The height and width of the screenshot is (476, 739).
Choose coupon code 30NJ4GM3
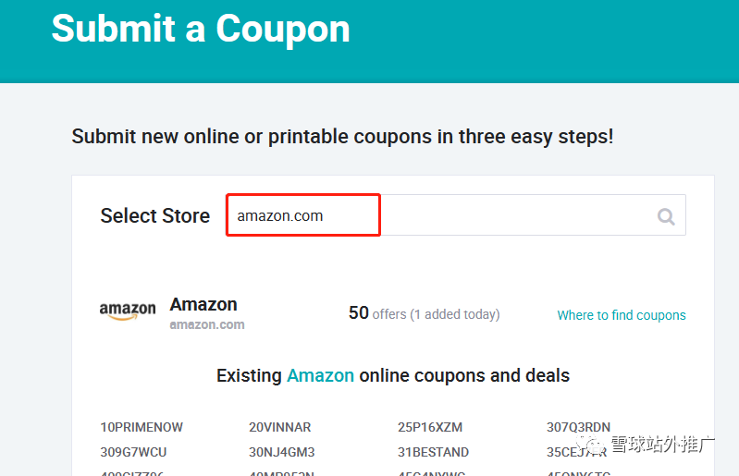[x=282, y=452]
